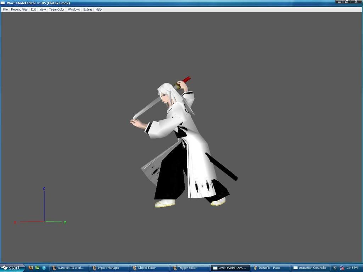This screenshot has height=272, width=363.
Task: Open the Recent Files menu
Action: click(19, 10)
